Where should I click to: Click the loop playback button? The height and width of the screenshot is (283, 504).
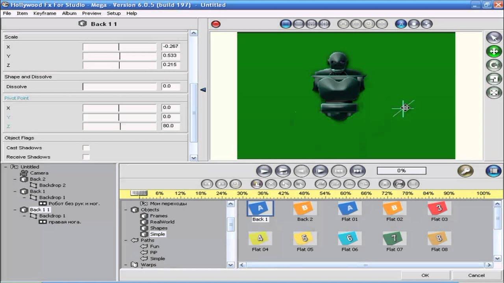click(x=283, y=171)
